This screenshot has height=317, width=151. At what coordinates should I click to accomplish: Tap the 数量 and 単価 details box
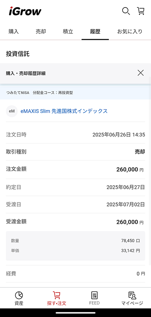(75, 246)
